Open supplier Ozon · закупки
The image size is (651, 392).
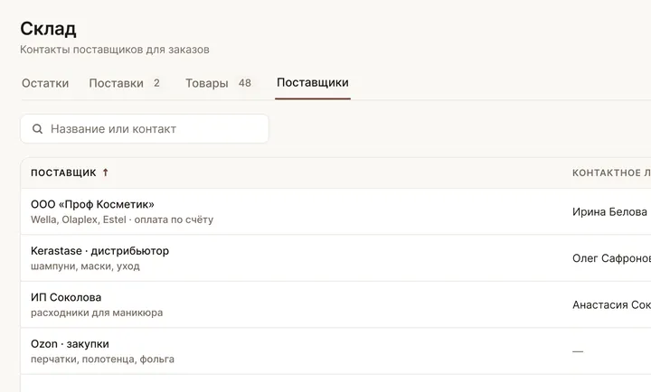click(70, 344)
